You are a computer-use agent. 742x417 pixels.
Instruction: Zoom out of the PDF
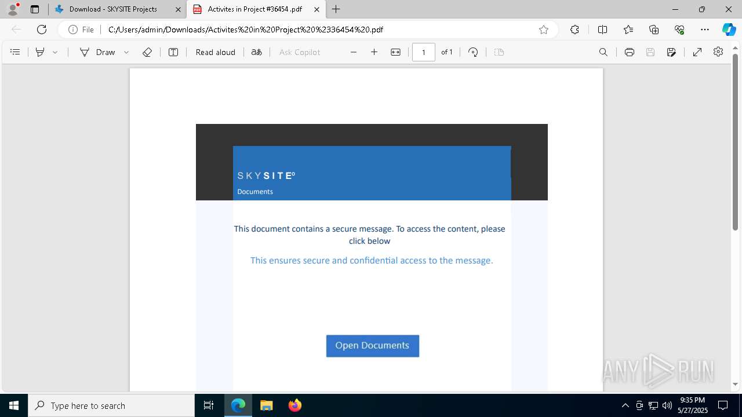[x=354, y=52]
